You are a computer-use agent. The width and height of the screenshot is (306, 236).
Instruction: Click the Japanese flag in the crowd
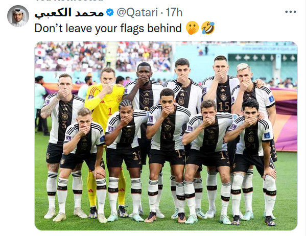(41, 52)
